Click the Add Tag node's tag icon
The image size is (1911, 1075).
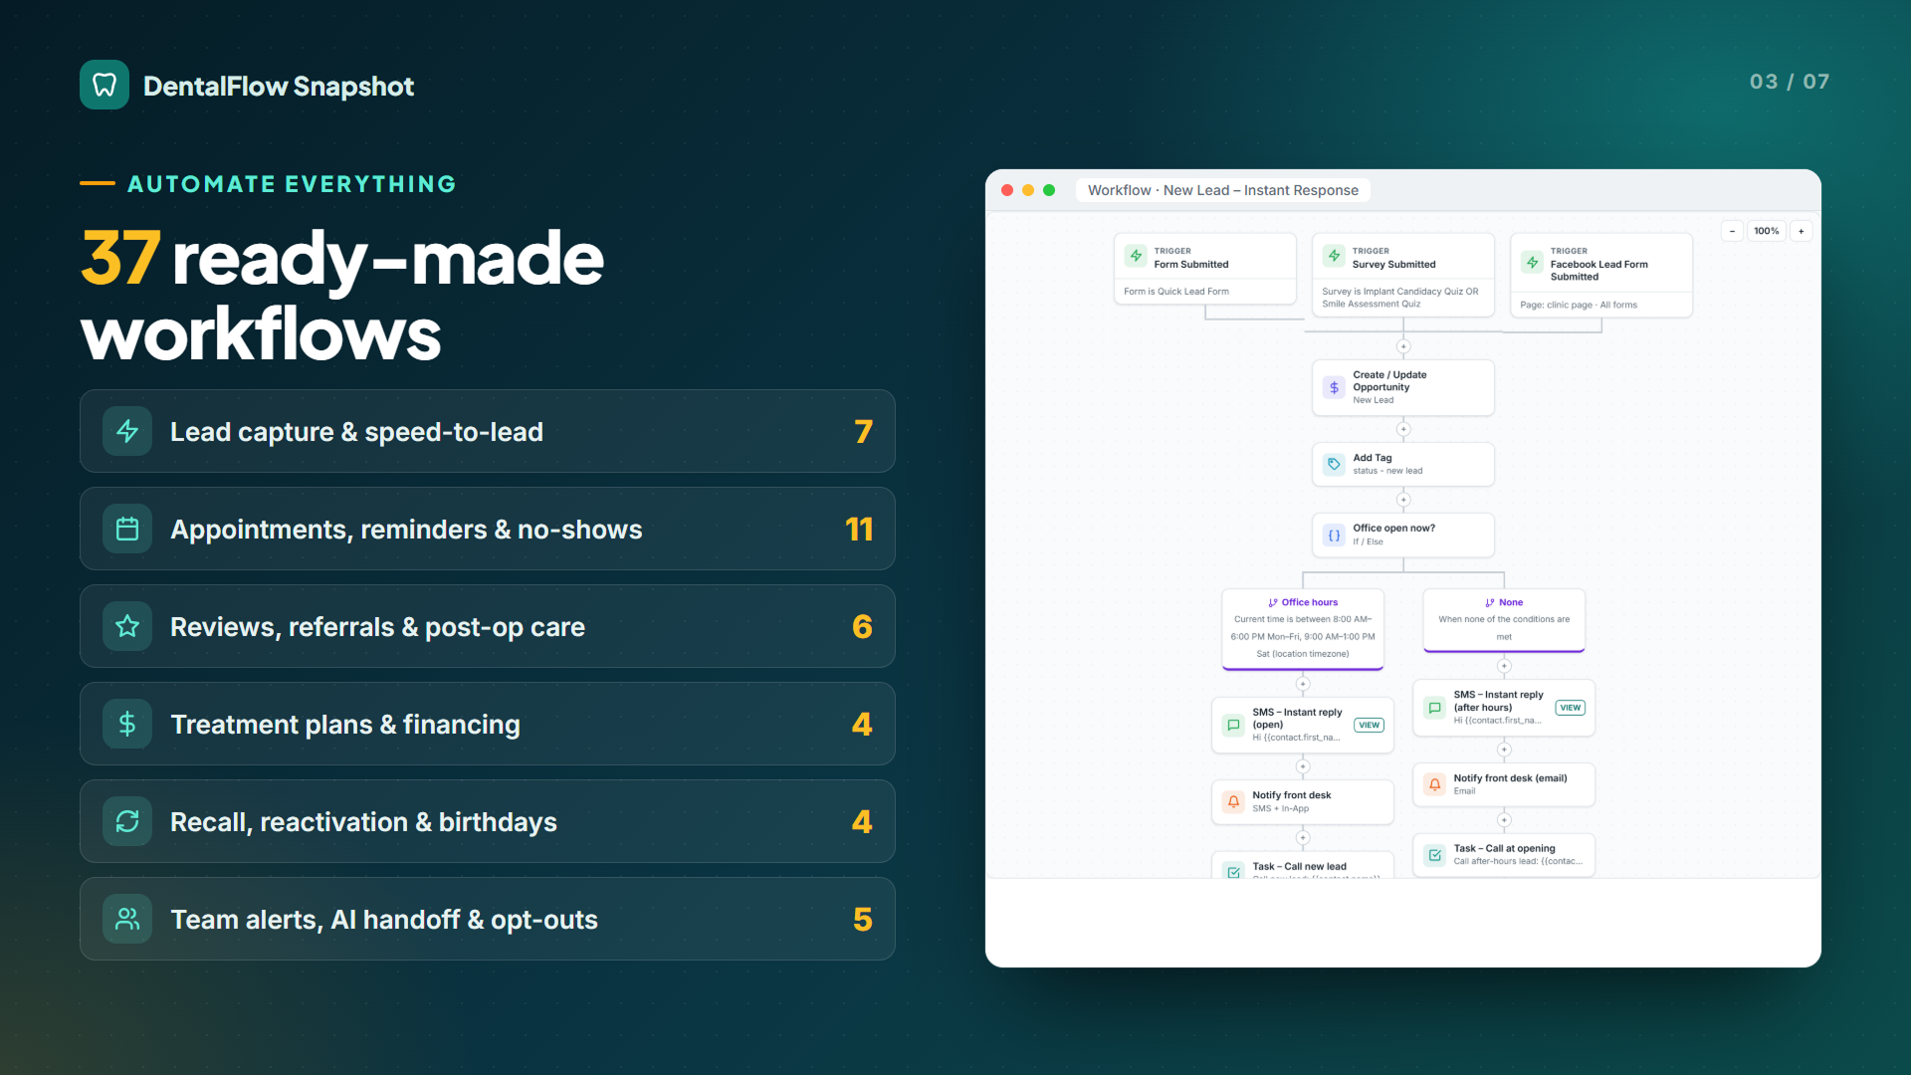(x=1334, y=464)
